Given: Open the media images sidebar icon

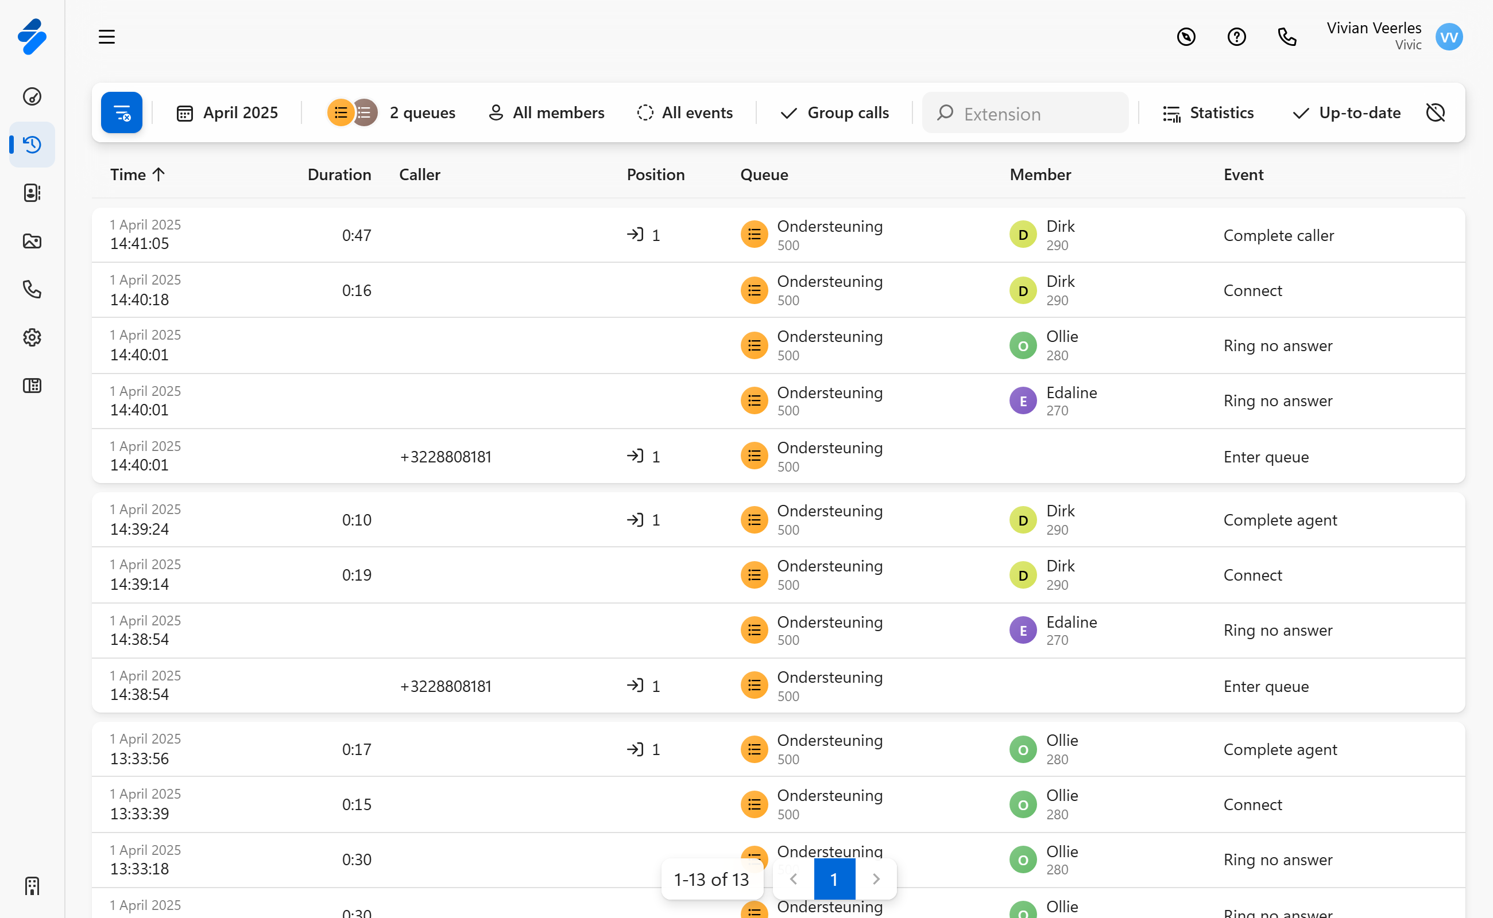Looking at the screenshot, I should (32, 241).
